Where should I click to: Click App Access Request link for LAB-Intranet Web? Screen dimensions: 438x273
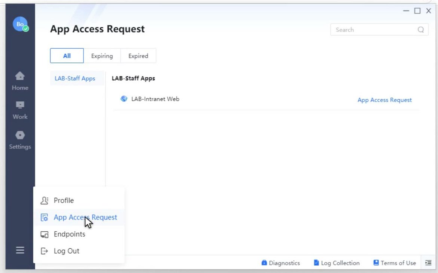pyautogui.click(x=384, y=100)
